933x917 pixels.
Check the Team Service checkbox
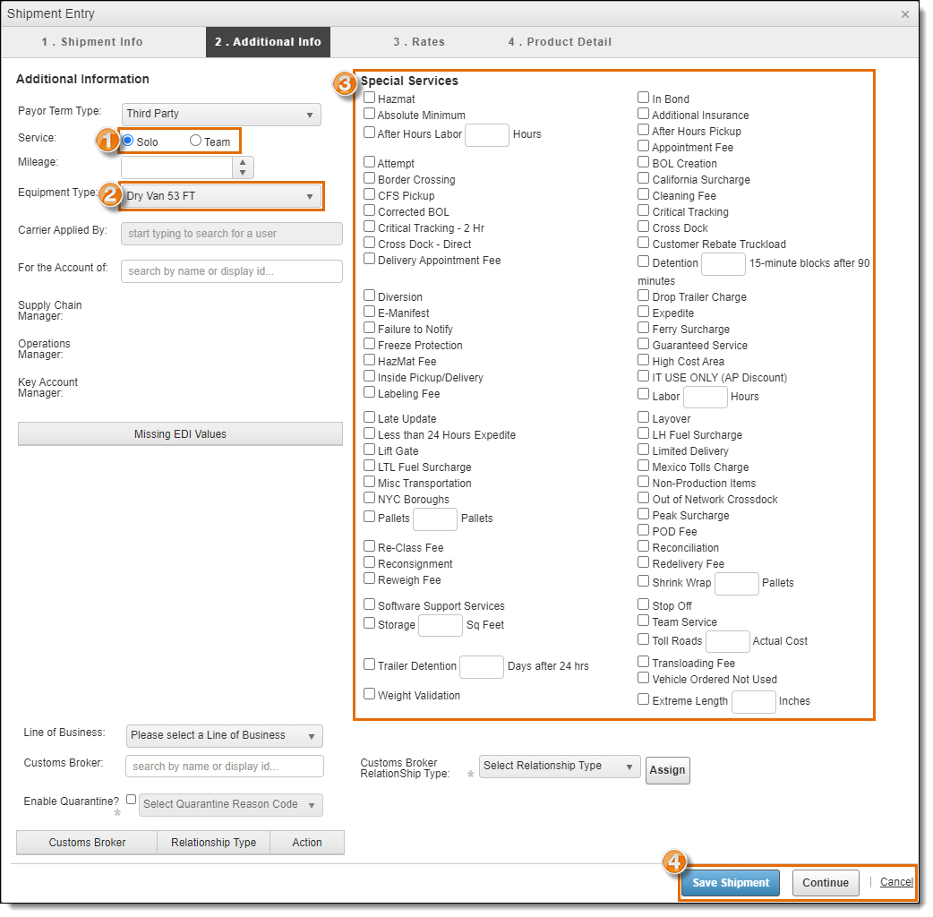644,621
